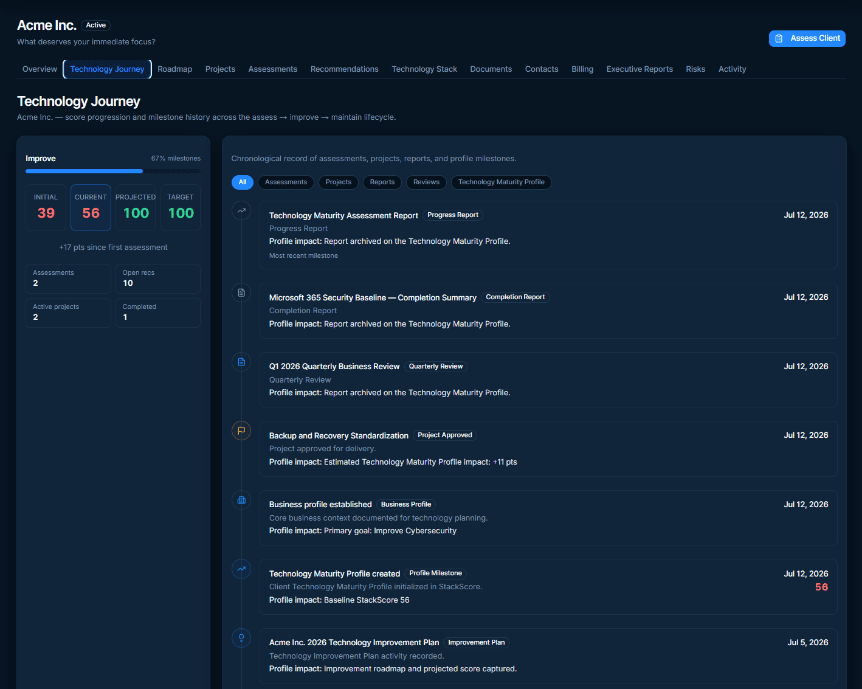Filter by Technology Maturity Profile chip
Screen dimensions: 862x689
pyautogui.click(x=502, y=182)
